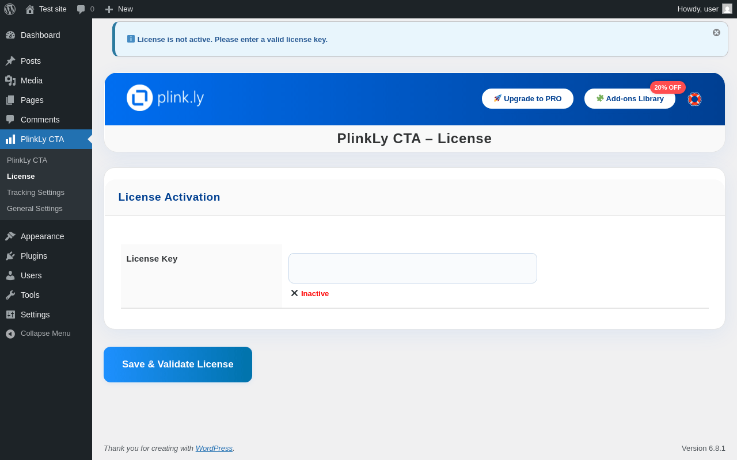Viewport: 737px width, 460px height.
Task: Visit Test site from admin bar
Action: pyautogui.click(x=46, y=9)
